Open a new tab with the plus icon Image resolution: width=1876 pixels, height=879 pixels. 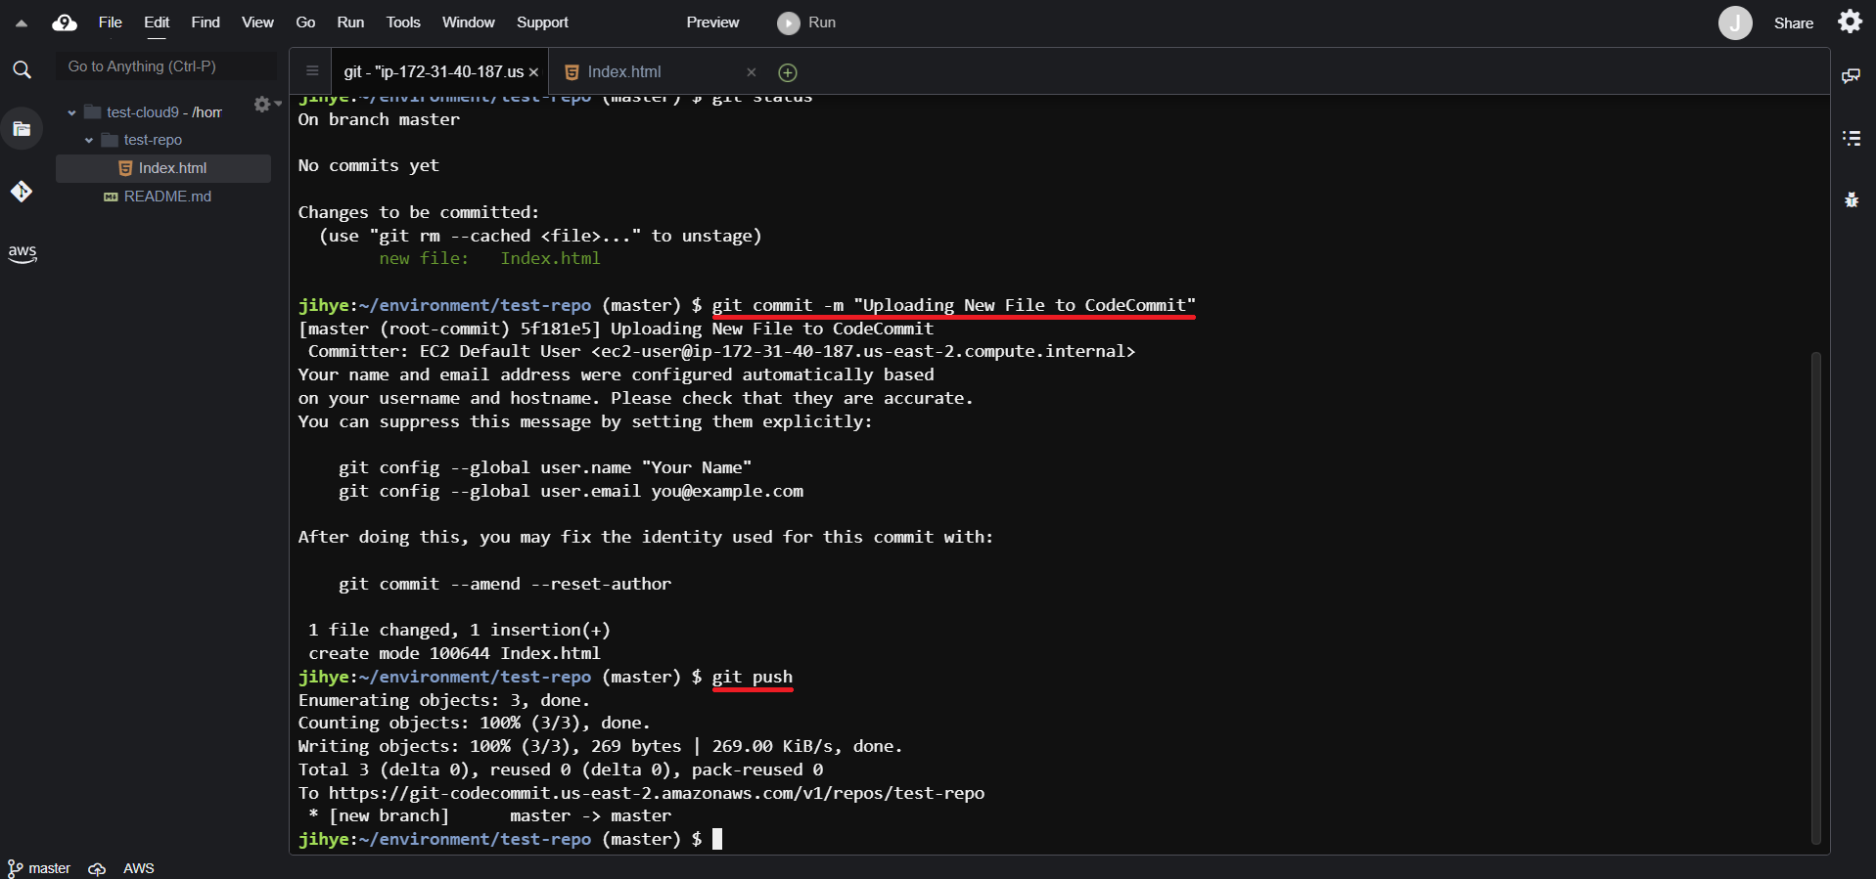788,72
